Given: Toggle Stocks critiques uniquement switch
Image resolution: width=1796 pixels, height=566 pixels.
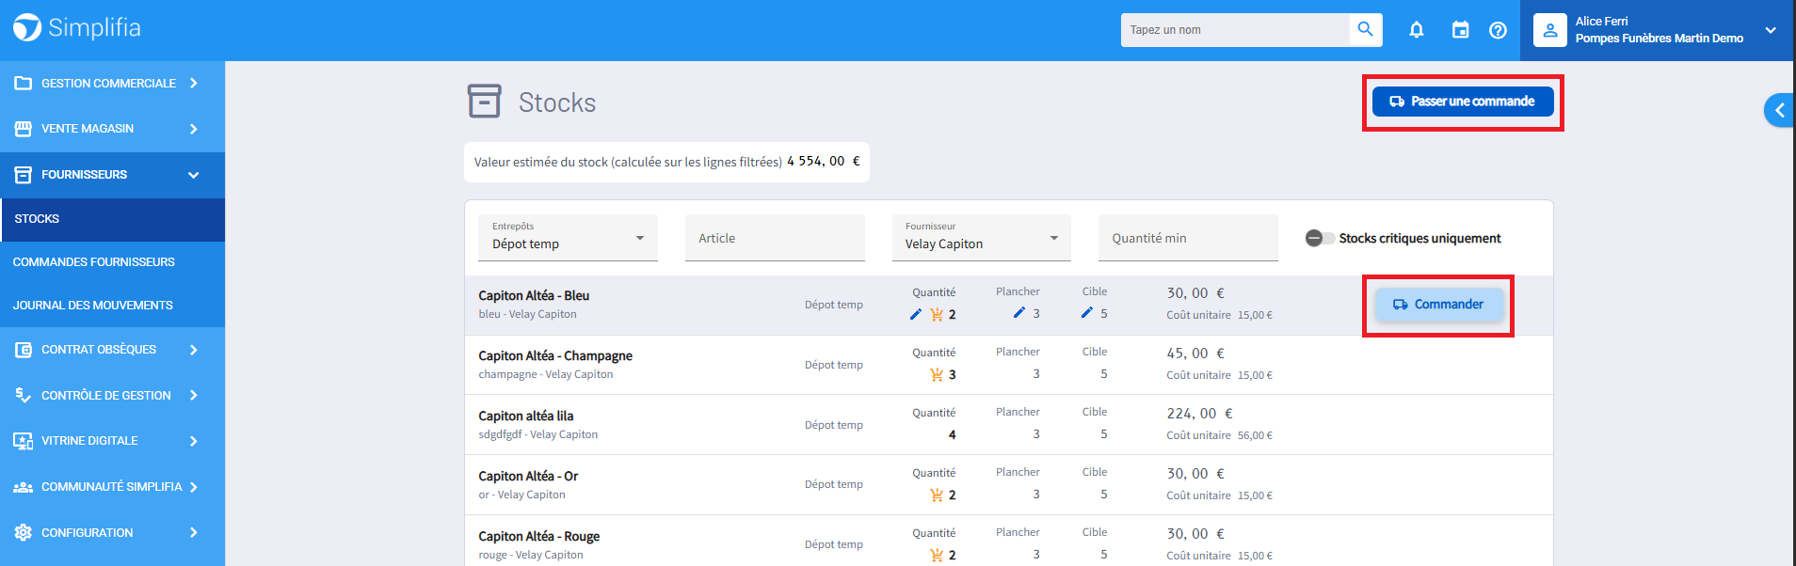Looking at the screenshot, I should [1320, 238].
